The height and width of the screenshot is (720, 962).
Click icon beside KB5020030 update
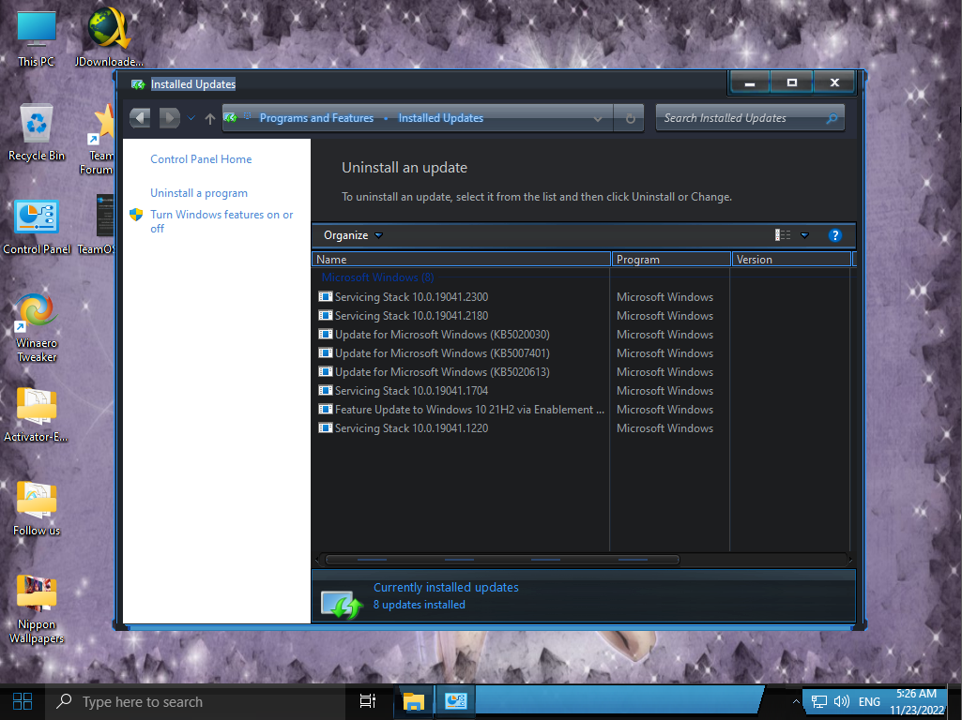coord(325,335)
